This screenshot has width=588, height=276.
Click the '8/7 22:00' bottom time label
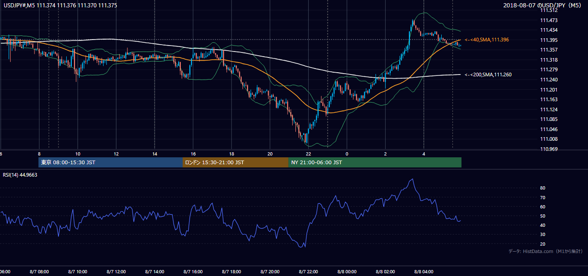pyautogui.click(x=309, y=272)
